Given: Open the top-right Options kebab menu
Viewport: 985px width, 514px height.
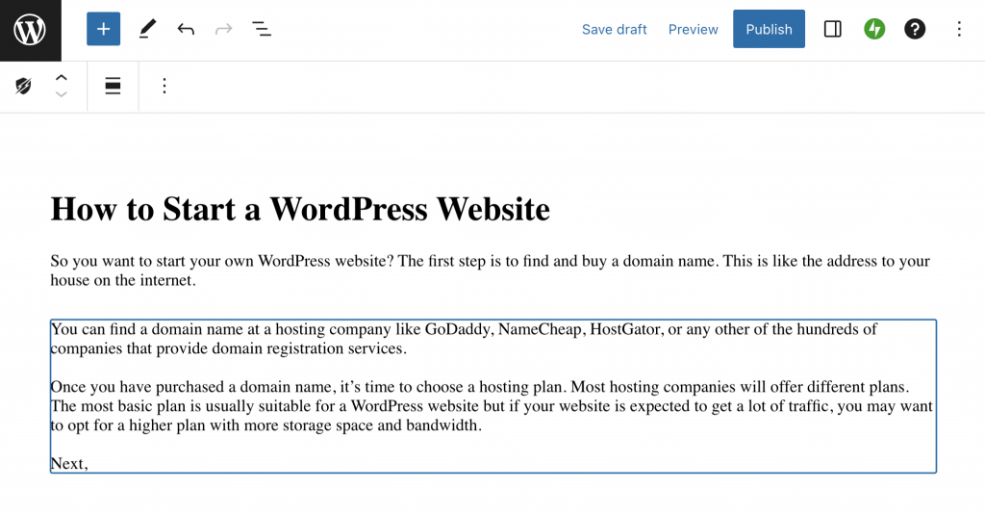Looking at the screenshot, I should pos(958,30).
